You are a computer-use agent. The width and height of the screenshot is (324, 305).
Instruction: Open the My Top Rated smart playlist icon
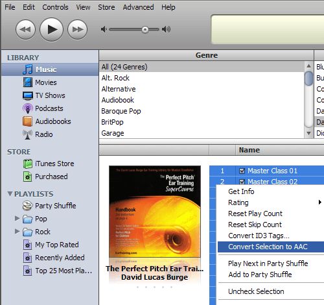point(28,245)
